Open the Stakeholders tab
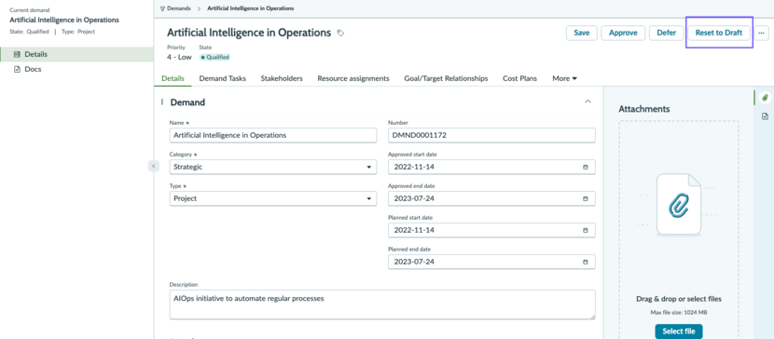Viewport: 774px width, 339px height. click(282, 78)
